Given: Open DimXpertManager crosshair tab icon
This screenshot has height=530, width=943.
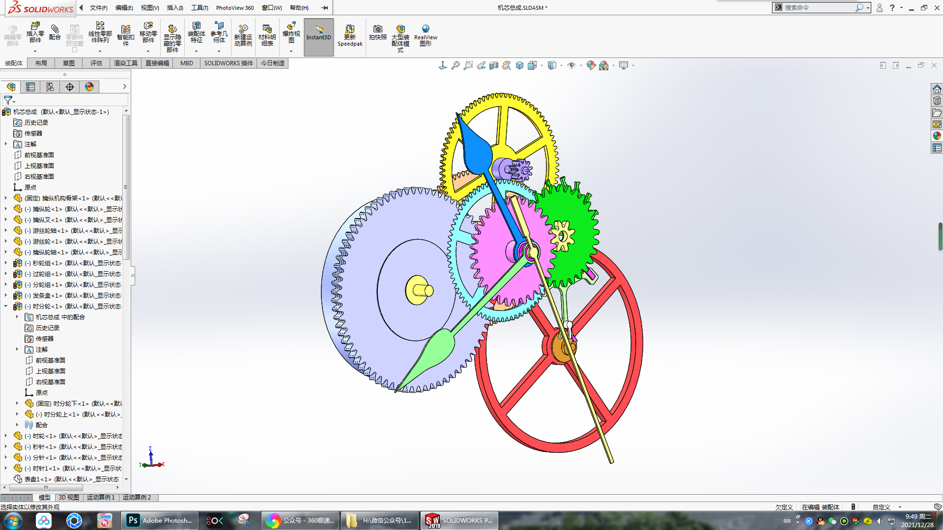Looking at the screenshot, I should 70,87.
